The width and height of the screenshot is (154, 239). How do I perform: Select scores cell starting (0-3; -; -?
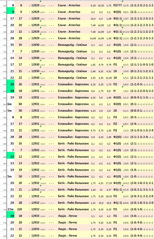coord(142,117)
